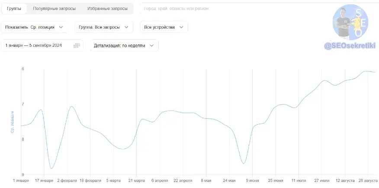The width and height of the screenshot is (379, 188).
Task: Expand the Показатель: Ср. позиция dropdown
Action: [x=34, y=27]
